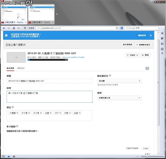Remove the 紀錄 tag
Screen dimensions: 166x159
(80, 113)
